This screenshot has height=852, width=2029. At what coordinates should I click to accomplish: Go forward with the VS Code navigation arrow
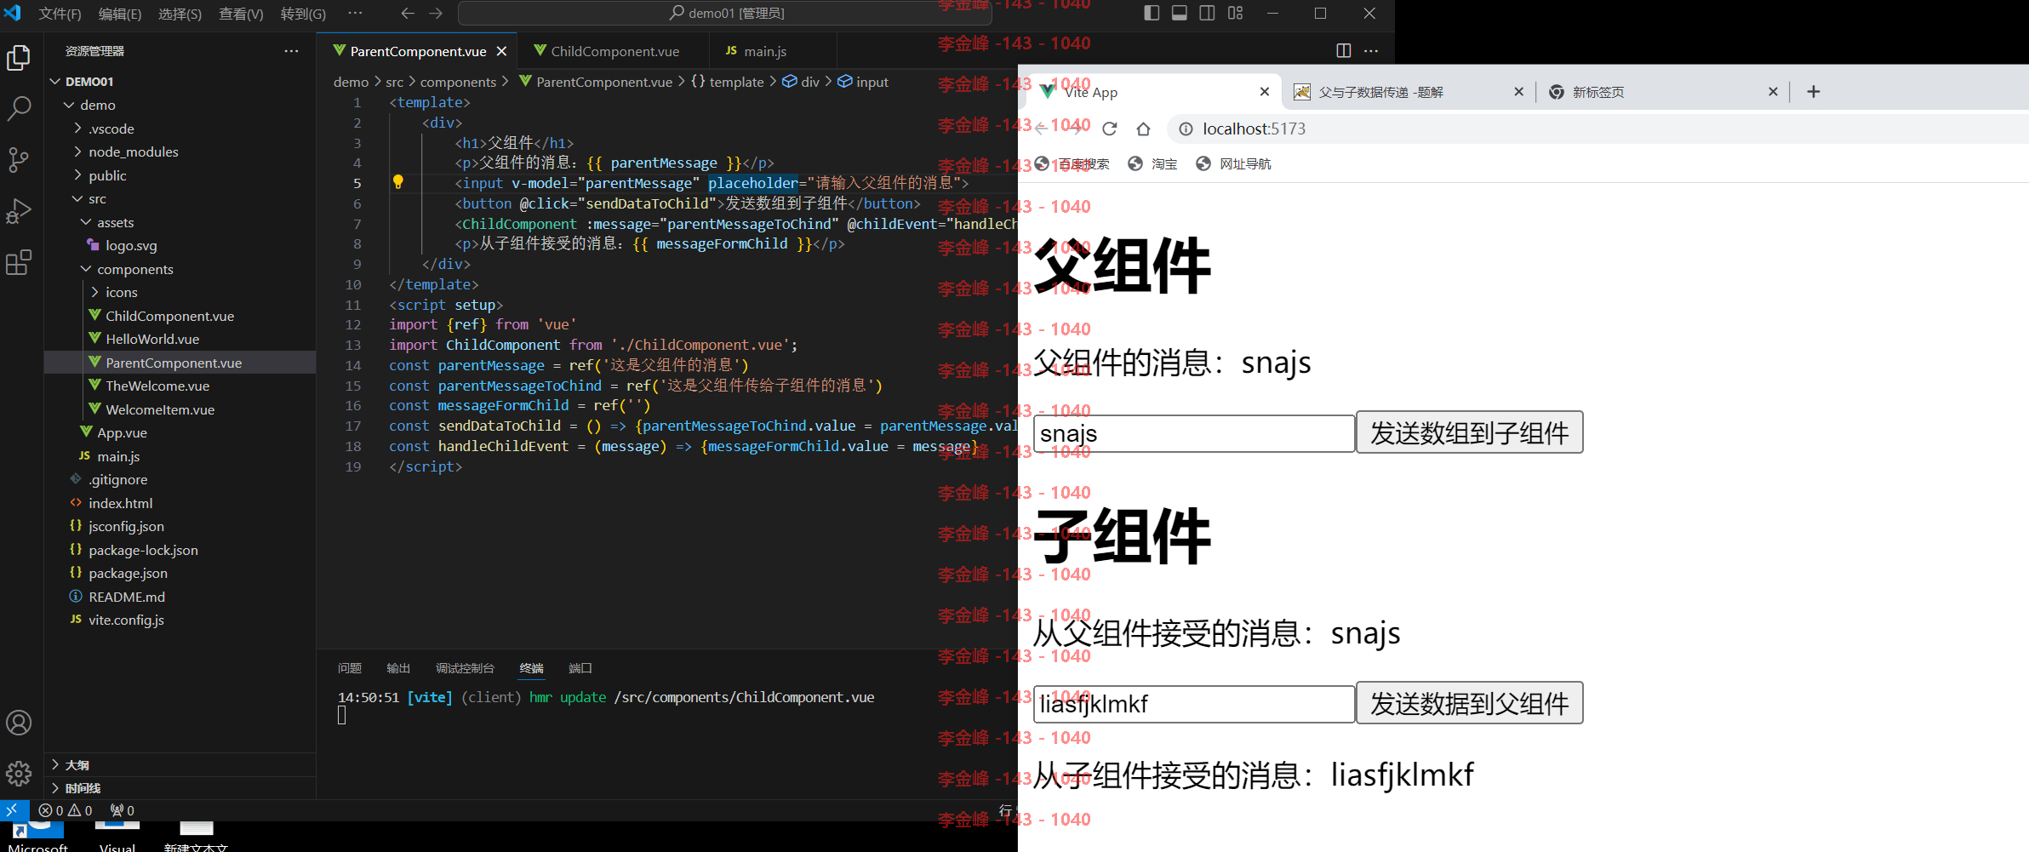pos(436,14)
